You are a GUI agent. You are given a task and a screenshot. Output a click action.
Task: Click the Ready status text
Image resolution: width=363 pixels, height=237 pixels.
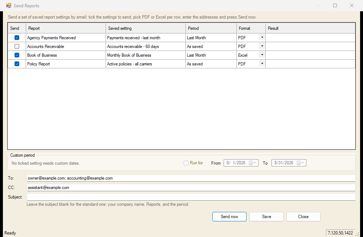pos(10,233)
